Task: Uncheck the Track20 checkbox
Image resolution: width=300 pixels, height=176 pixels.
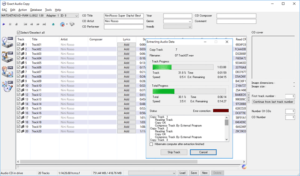Action: [19, 131]
